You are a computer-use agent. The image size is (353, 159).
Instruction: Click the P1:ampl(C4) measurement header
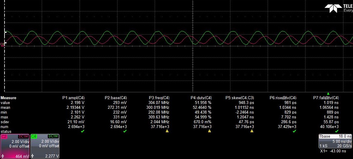(73, 98)
